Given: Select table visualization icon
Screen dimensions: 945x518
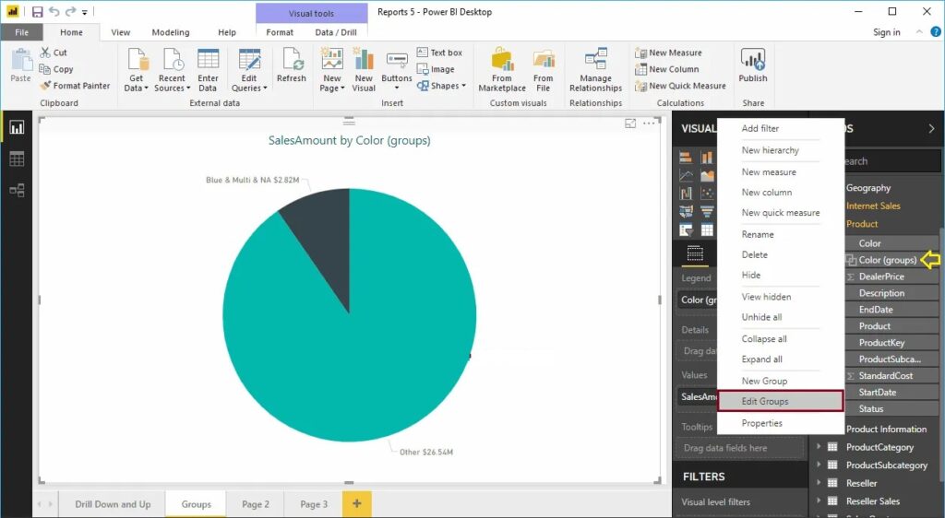Looking at the screenshot, I should click(707, 230).
